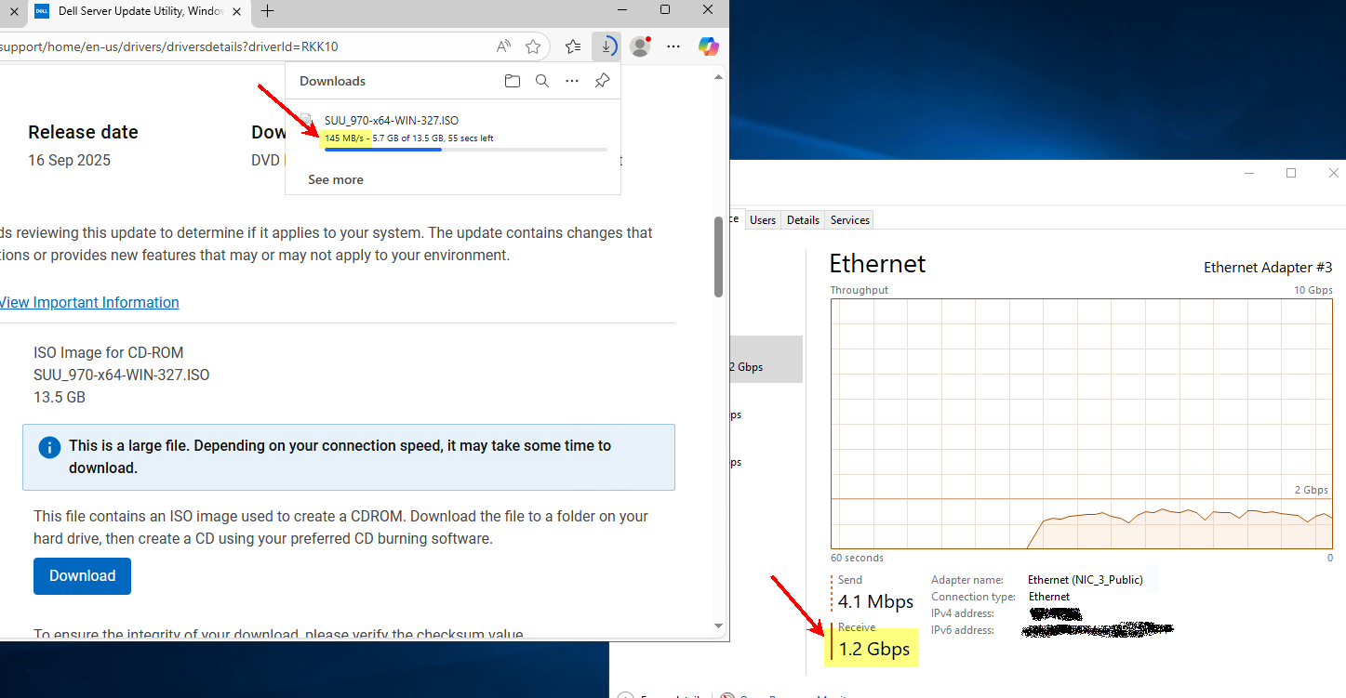Switch to the Details tab in Task Manager
Image resolution: width=1346 pixels, height=698 pixels.
click(x=803, y=220)
